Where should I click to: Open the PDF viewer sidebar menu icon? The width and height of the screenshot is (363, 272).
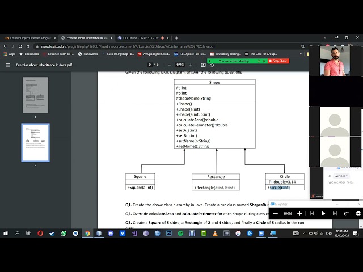8,65
